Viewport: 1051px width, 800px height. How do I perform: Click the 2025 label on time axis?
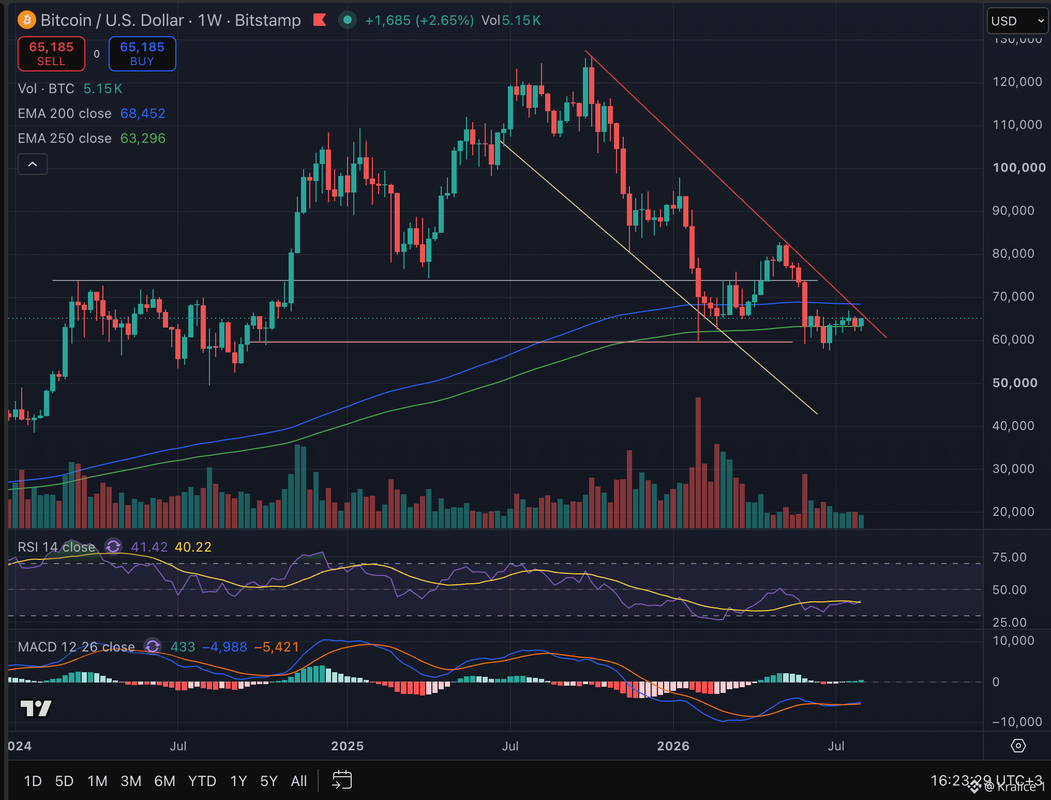click(x=348, y=746)
